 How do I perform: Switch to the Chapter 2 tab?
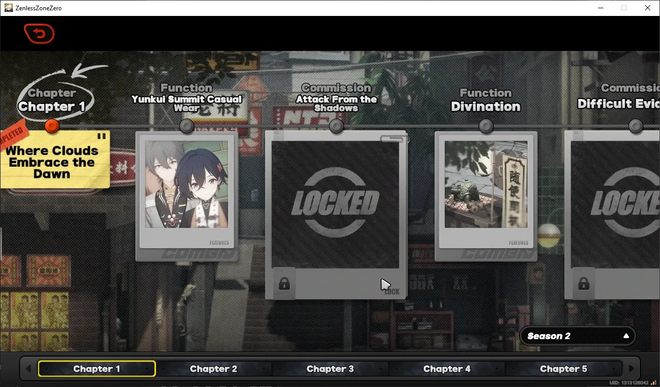214,368
